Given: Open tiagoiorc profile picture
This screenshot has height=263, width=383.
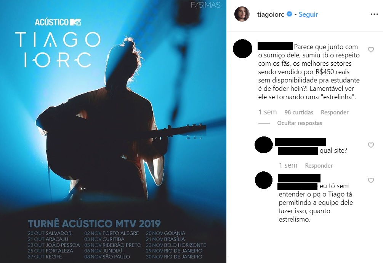Looking at the screenshot, I should point(242,14).
